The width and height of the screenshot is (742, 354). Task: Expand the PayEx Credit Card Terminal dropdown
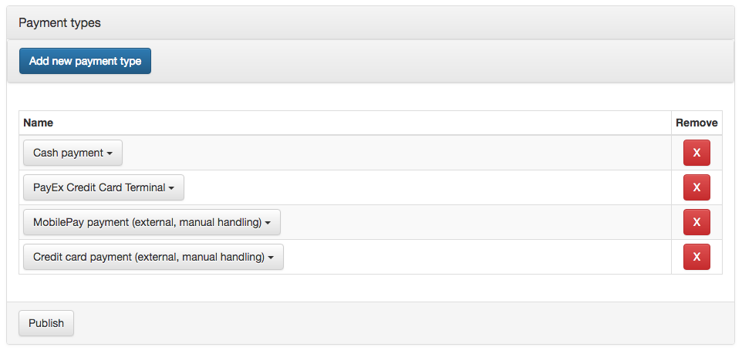coord(103,187)
